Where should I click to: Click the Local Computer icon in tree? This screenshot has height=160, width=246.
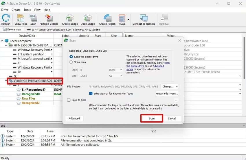coord(7,41)
